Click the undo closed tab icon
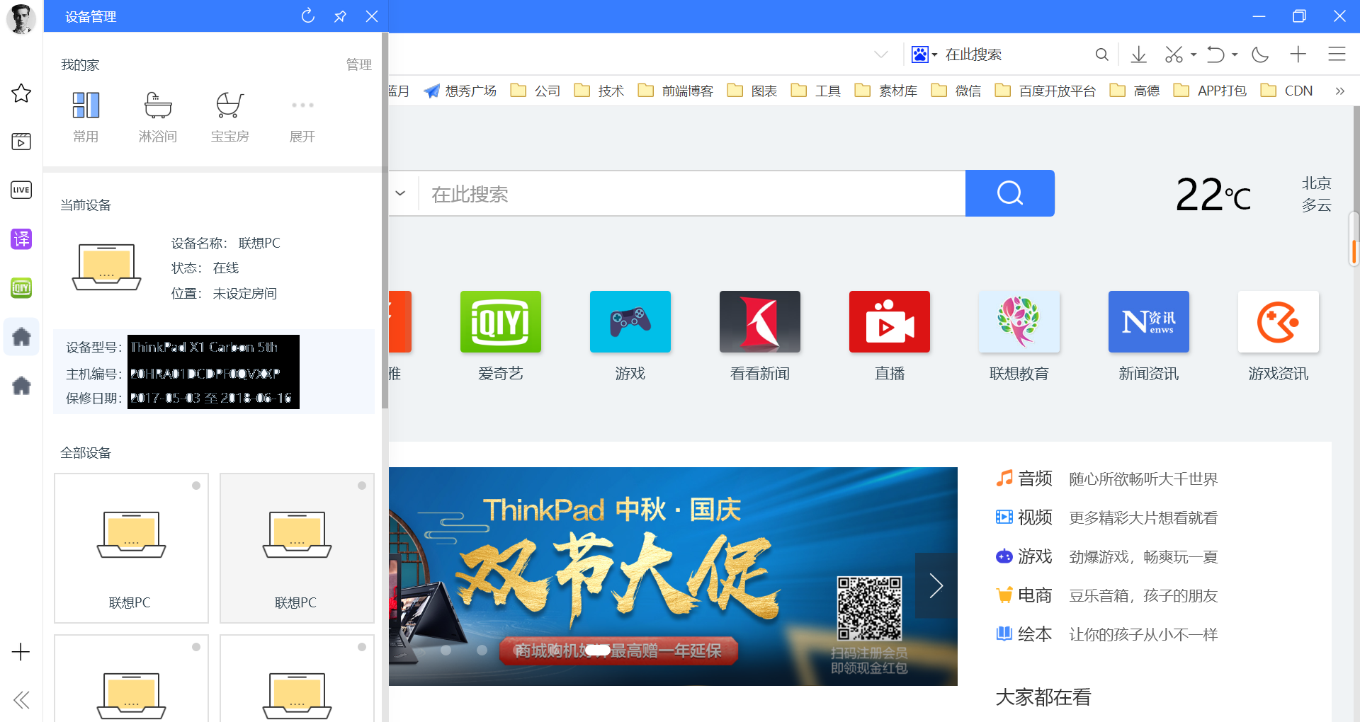Screen dimensions: 1360x722 [x=1215, y=55]
